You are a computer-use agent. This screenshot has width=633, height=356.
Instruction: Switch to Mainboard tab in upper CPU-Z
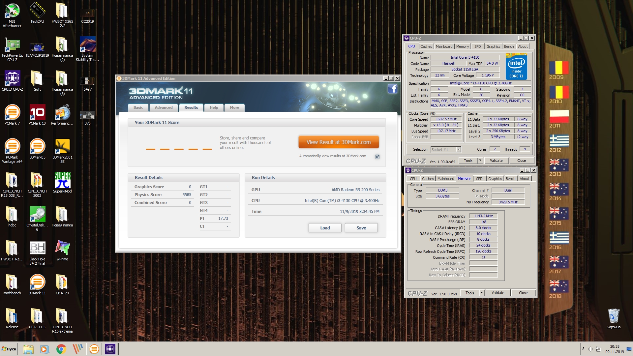pyautogui.click(x=444, y=46)
